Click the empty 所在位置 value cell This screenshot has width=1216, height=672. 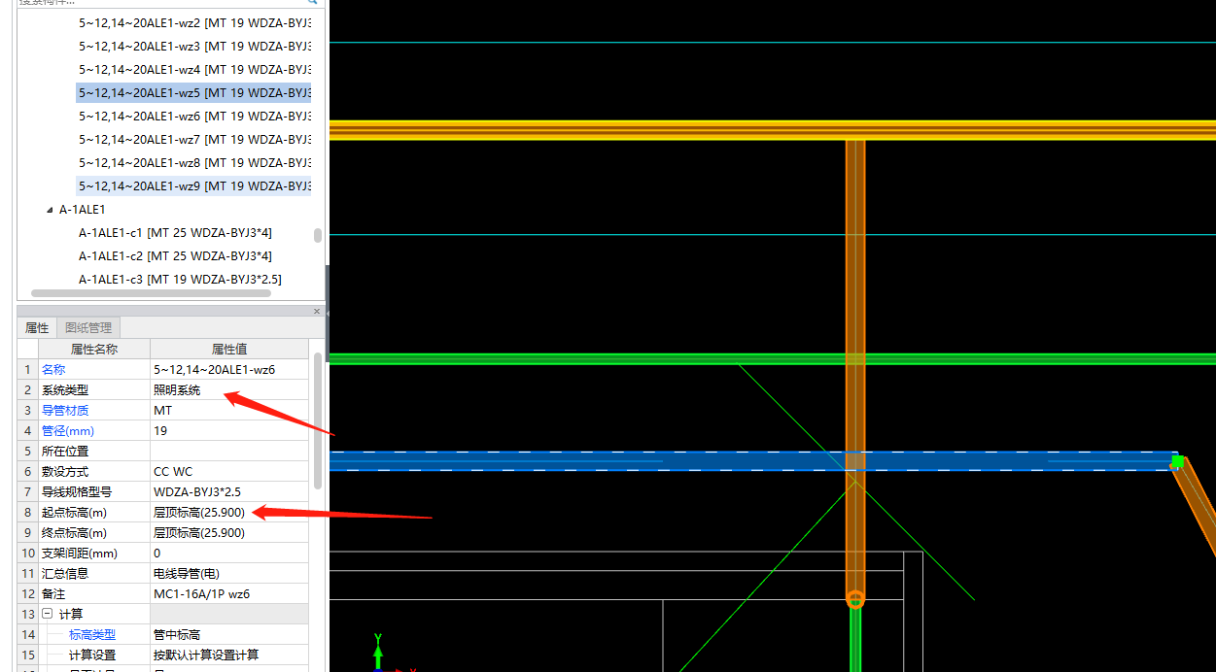[x=229, y=451]
